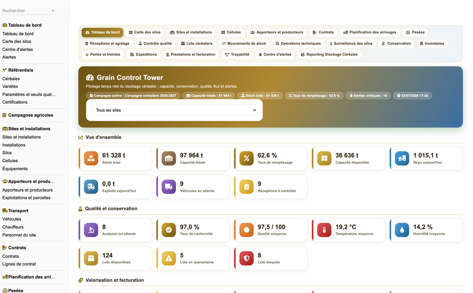The width and height of the screenshot is (473, 293).
Task: Click the Campagnes agricoles calendar icon
Action: click(x=4, y=115)
